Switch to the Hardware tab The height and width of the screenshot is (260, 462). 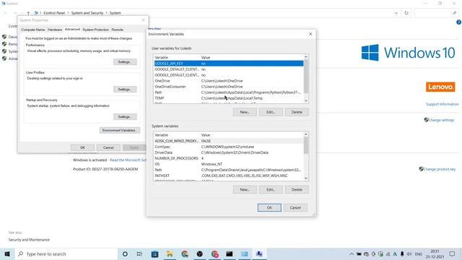pos(55,30)
